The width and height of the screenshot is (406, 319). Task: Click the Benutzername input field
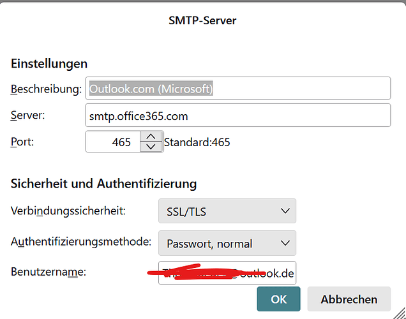tap(227, 273)
